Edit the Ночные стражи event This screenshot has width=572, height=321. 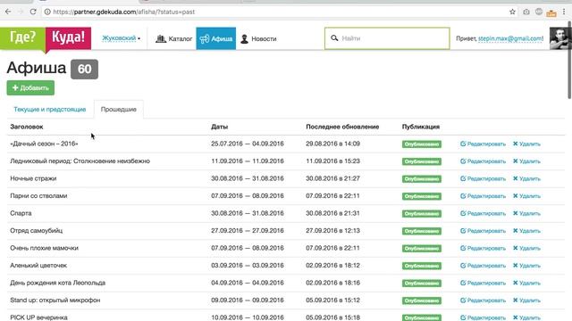click(483, 178)
